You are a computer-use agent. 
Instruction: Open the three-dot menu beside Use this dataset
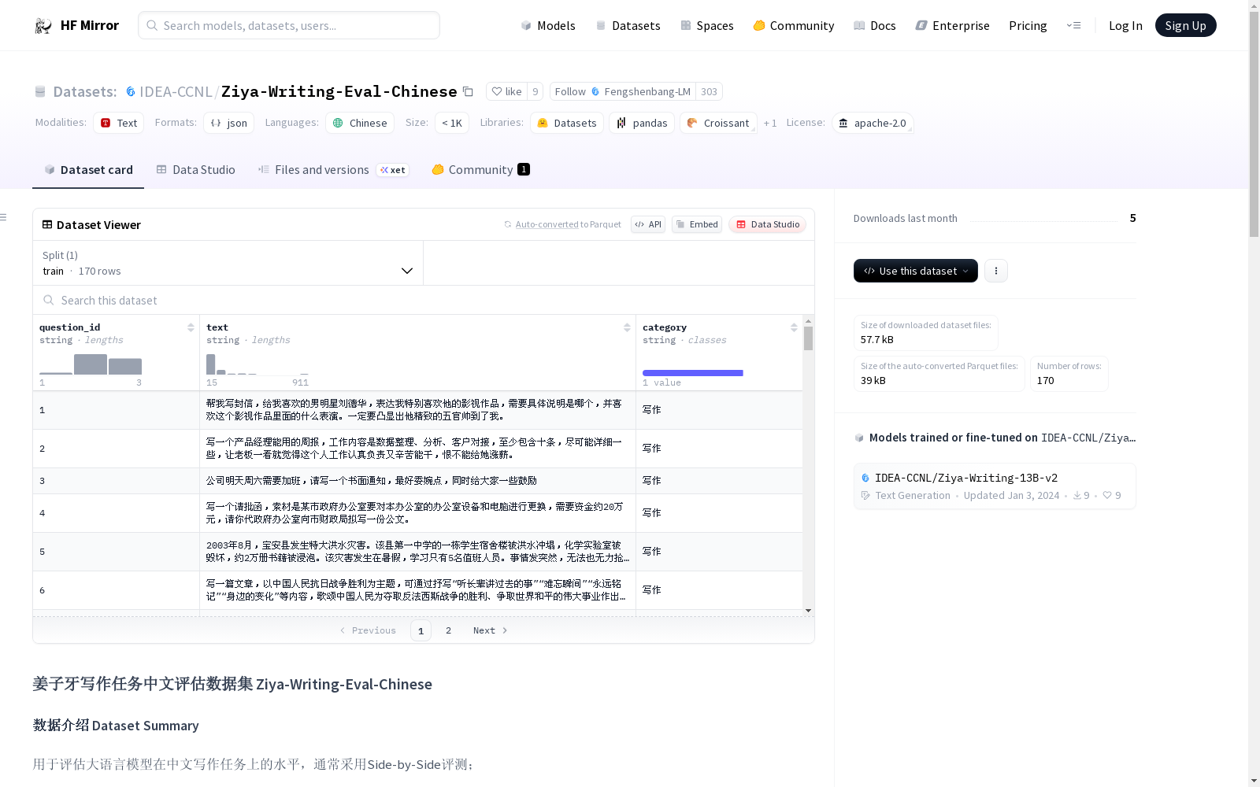[x=996, y=271]
